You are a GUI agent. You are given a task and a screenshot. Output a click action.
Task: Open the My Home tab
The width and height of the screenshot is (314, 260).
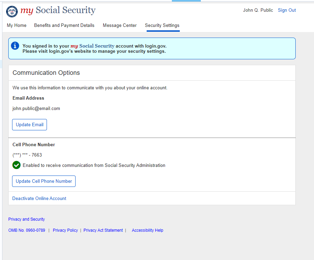(17, 26)
